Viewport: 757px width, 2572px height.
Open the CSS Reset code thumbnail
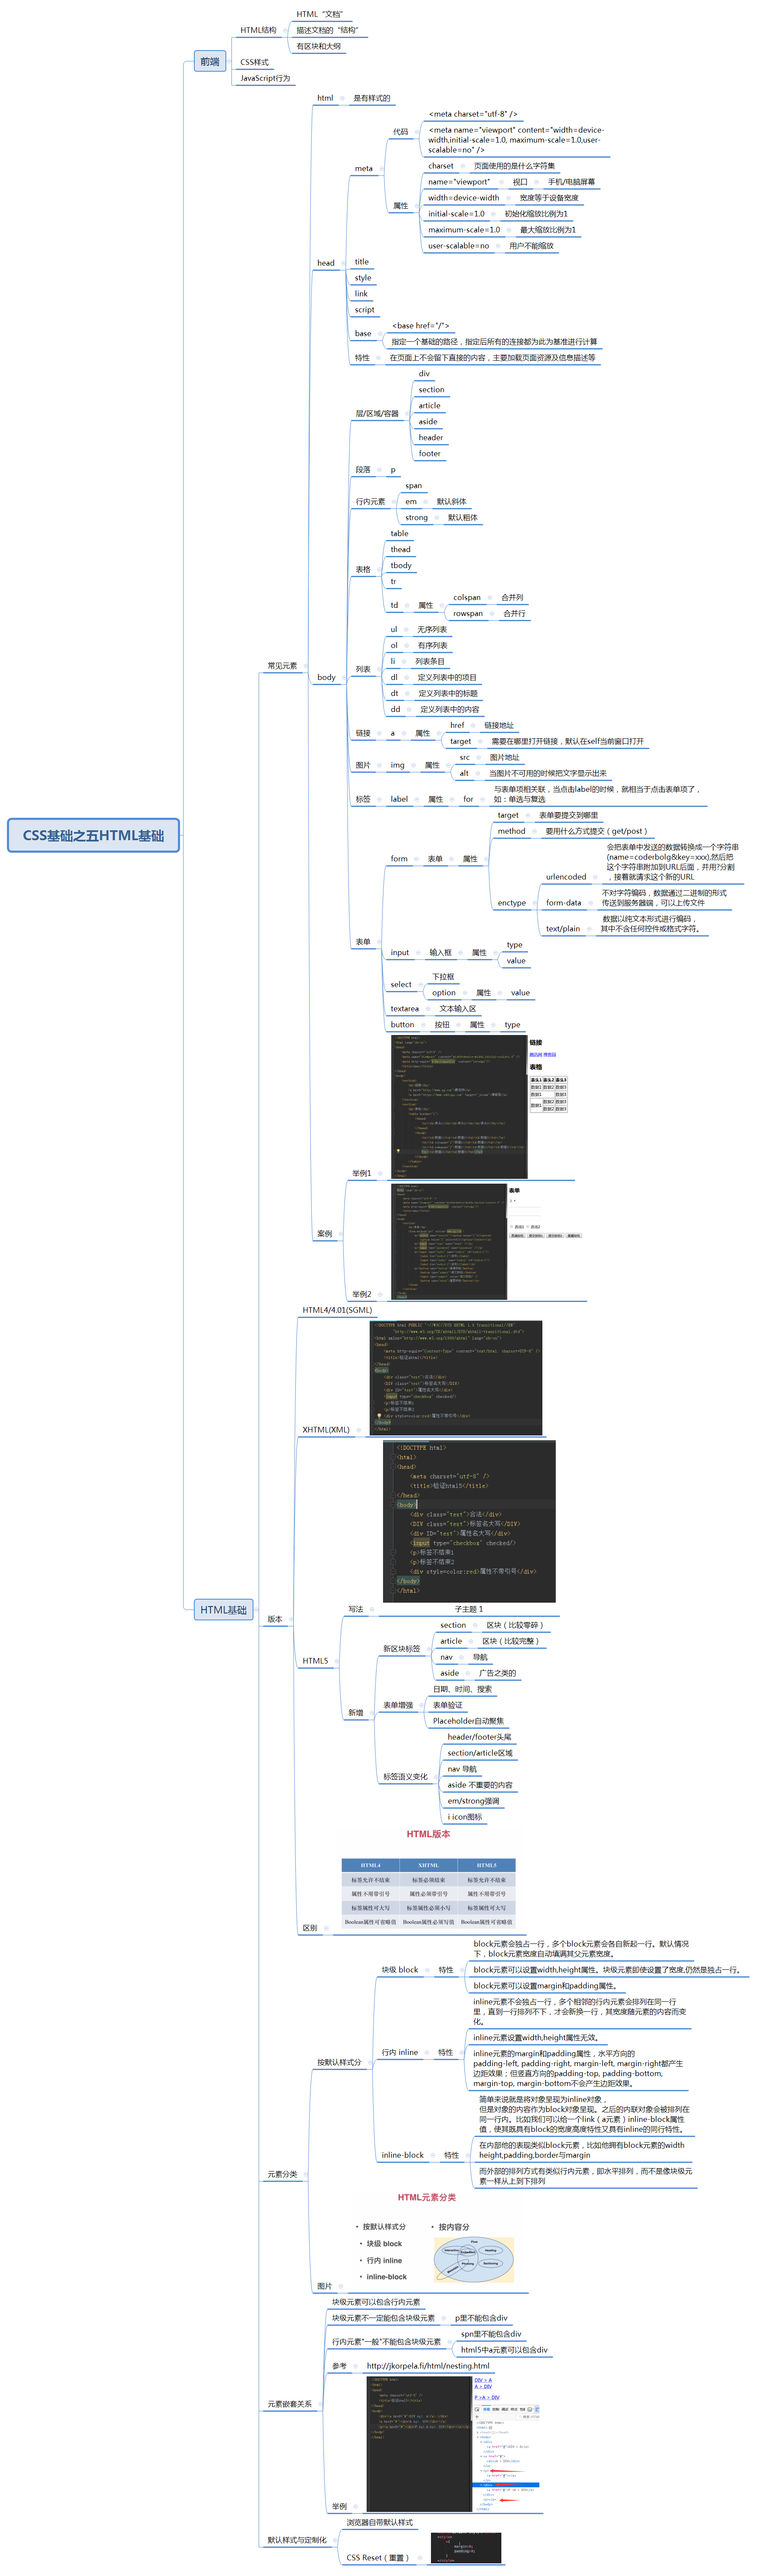point(466,2548)
